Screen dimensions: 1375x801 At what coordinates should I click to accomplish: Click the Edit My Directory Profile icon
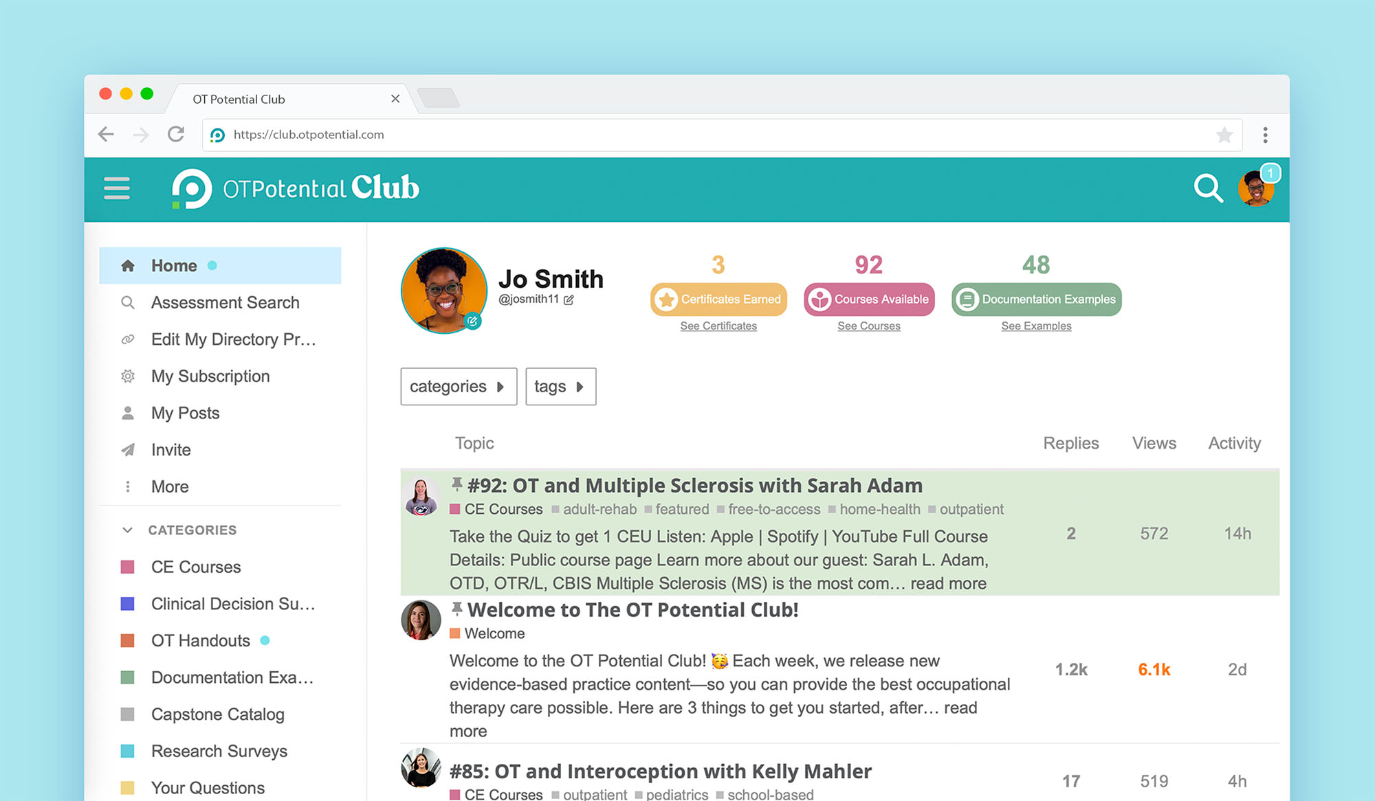tap(128, 339)
